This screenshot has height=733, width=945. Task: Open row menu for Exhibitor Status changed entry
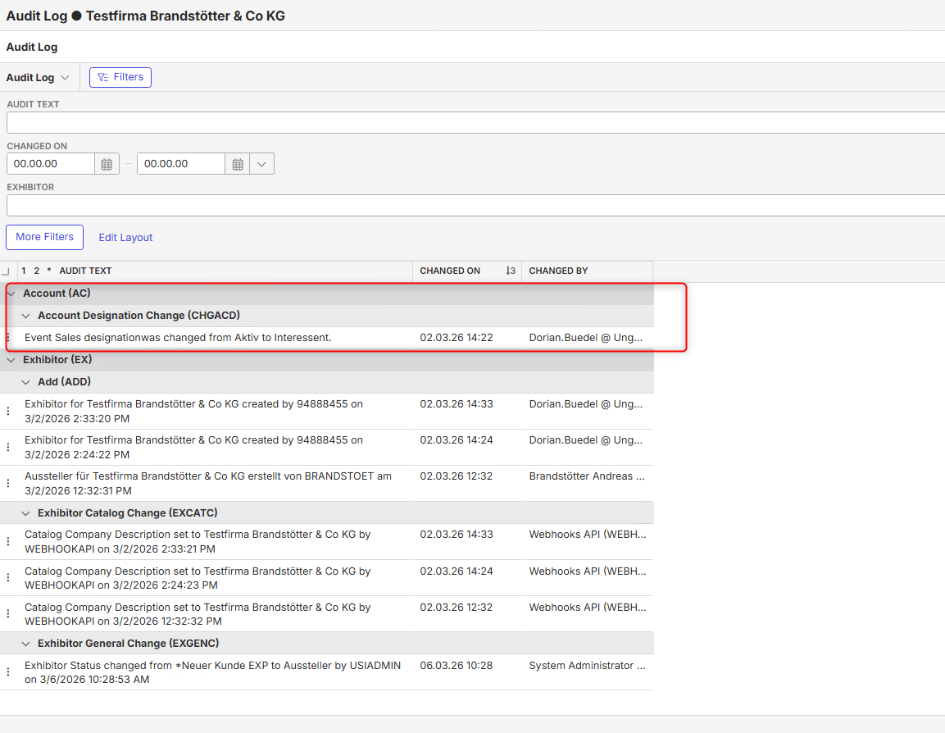8,672
